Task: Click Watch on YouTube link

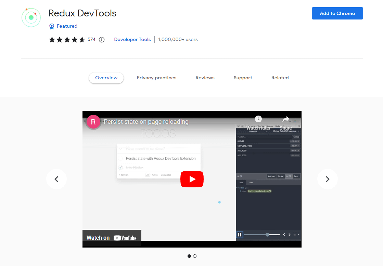Action: pos(112,238)
